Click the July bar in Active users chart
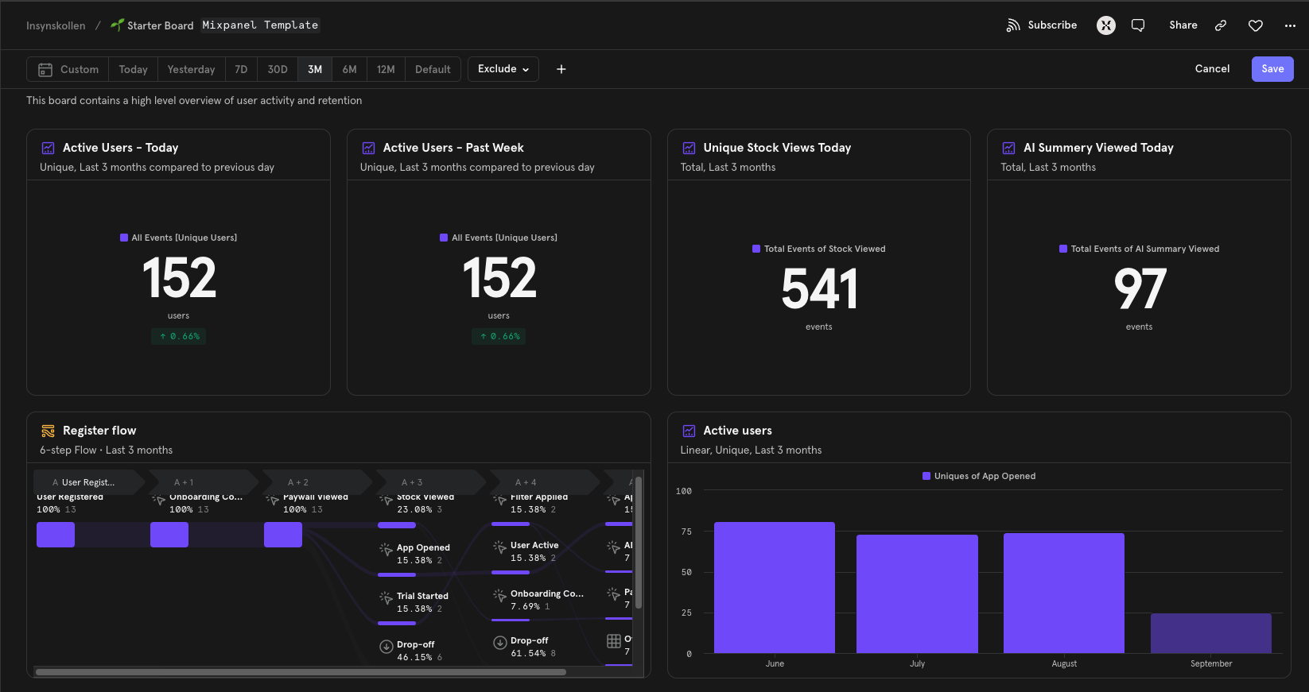The width and height of the screenshot is (1309, 692). pos(917,593)
